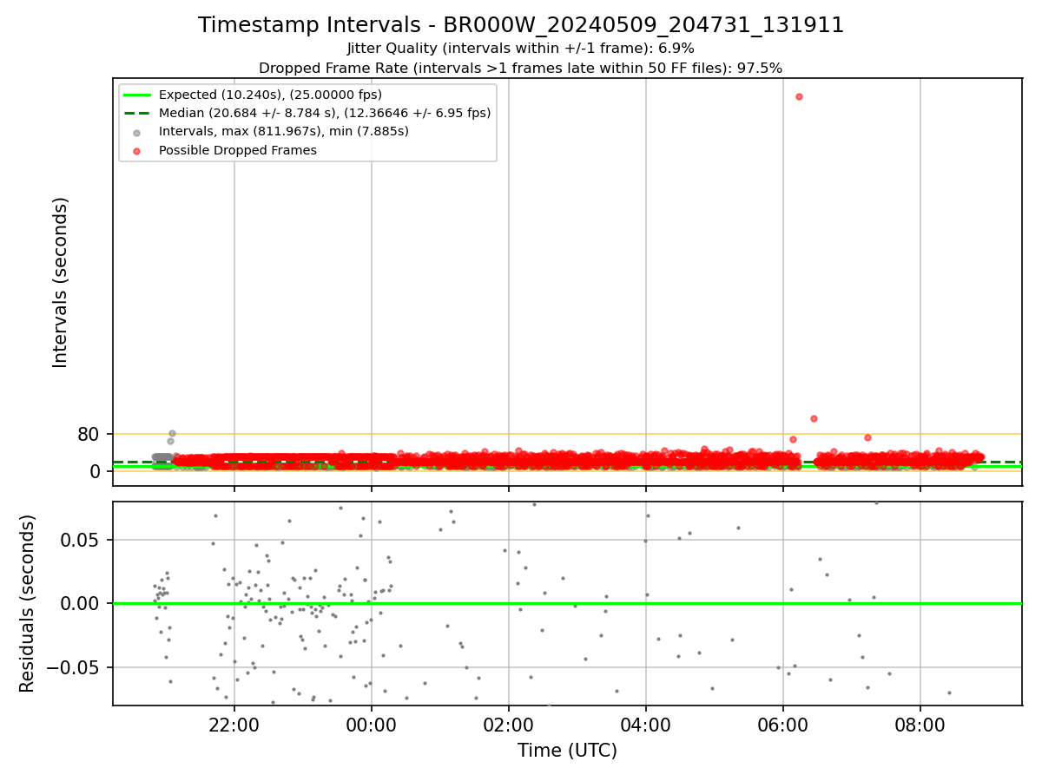1042x781 pixels.
Task: Click the Intervals (seconds) y-axis label
Action: 61,282
